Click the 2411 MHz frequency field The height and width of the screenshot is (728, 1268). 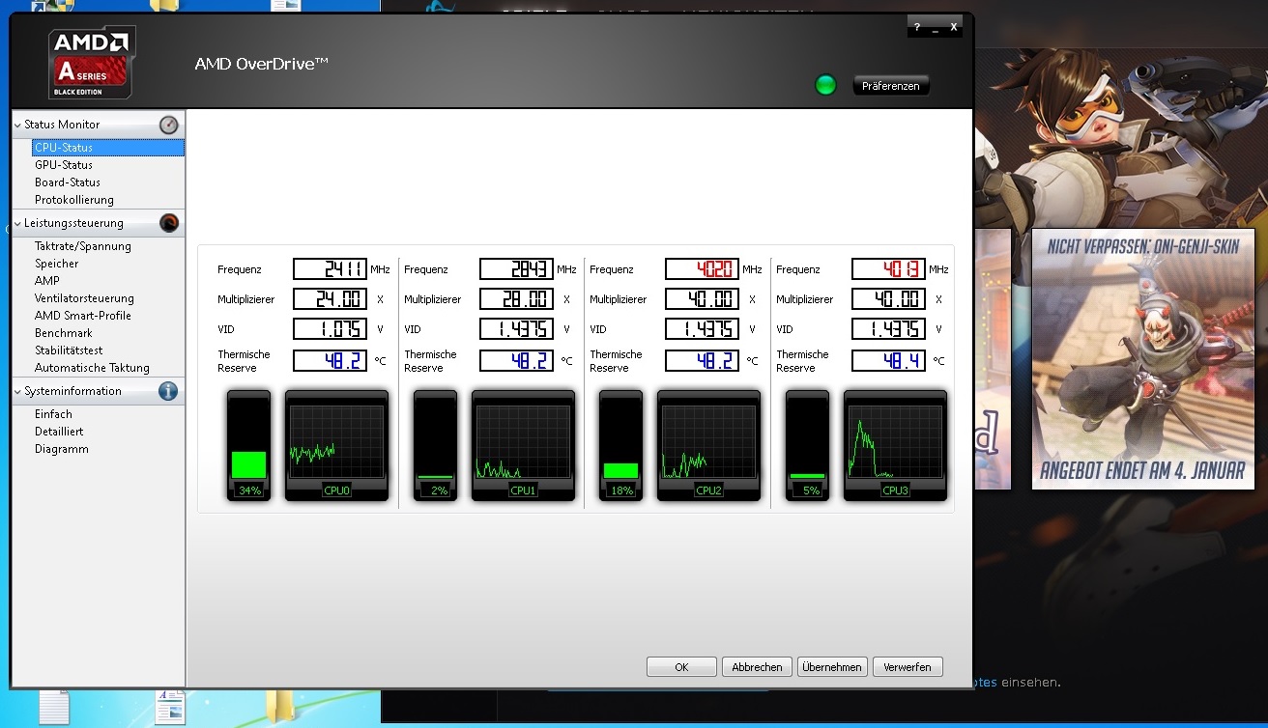coord(330,269)
